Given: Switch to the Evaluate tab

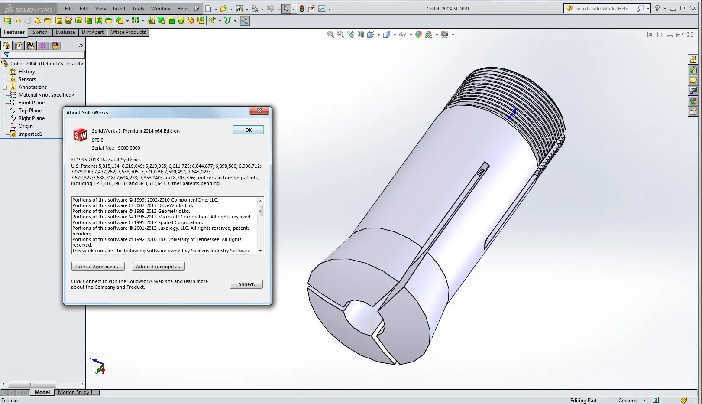Looking at the screenshot, I should coord(65,32).
